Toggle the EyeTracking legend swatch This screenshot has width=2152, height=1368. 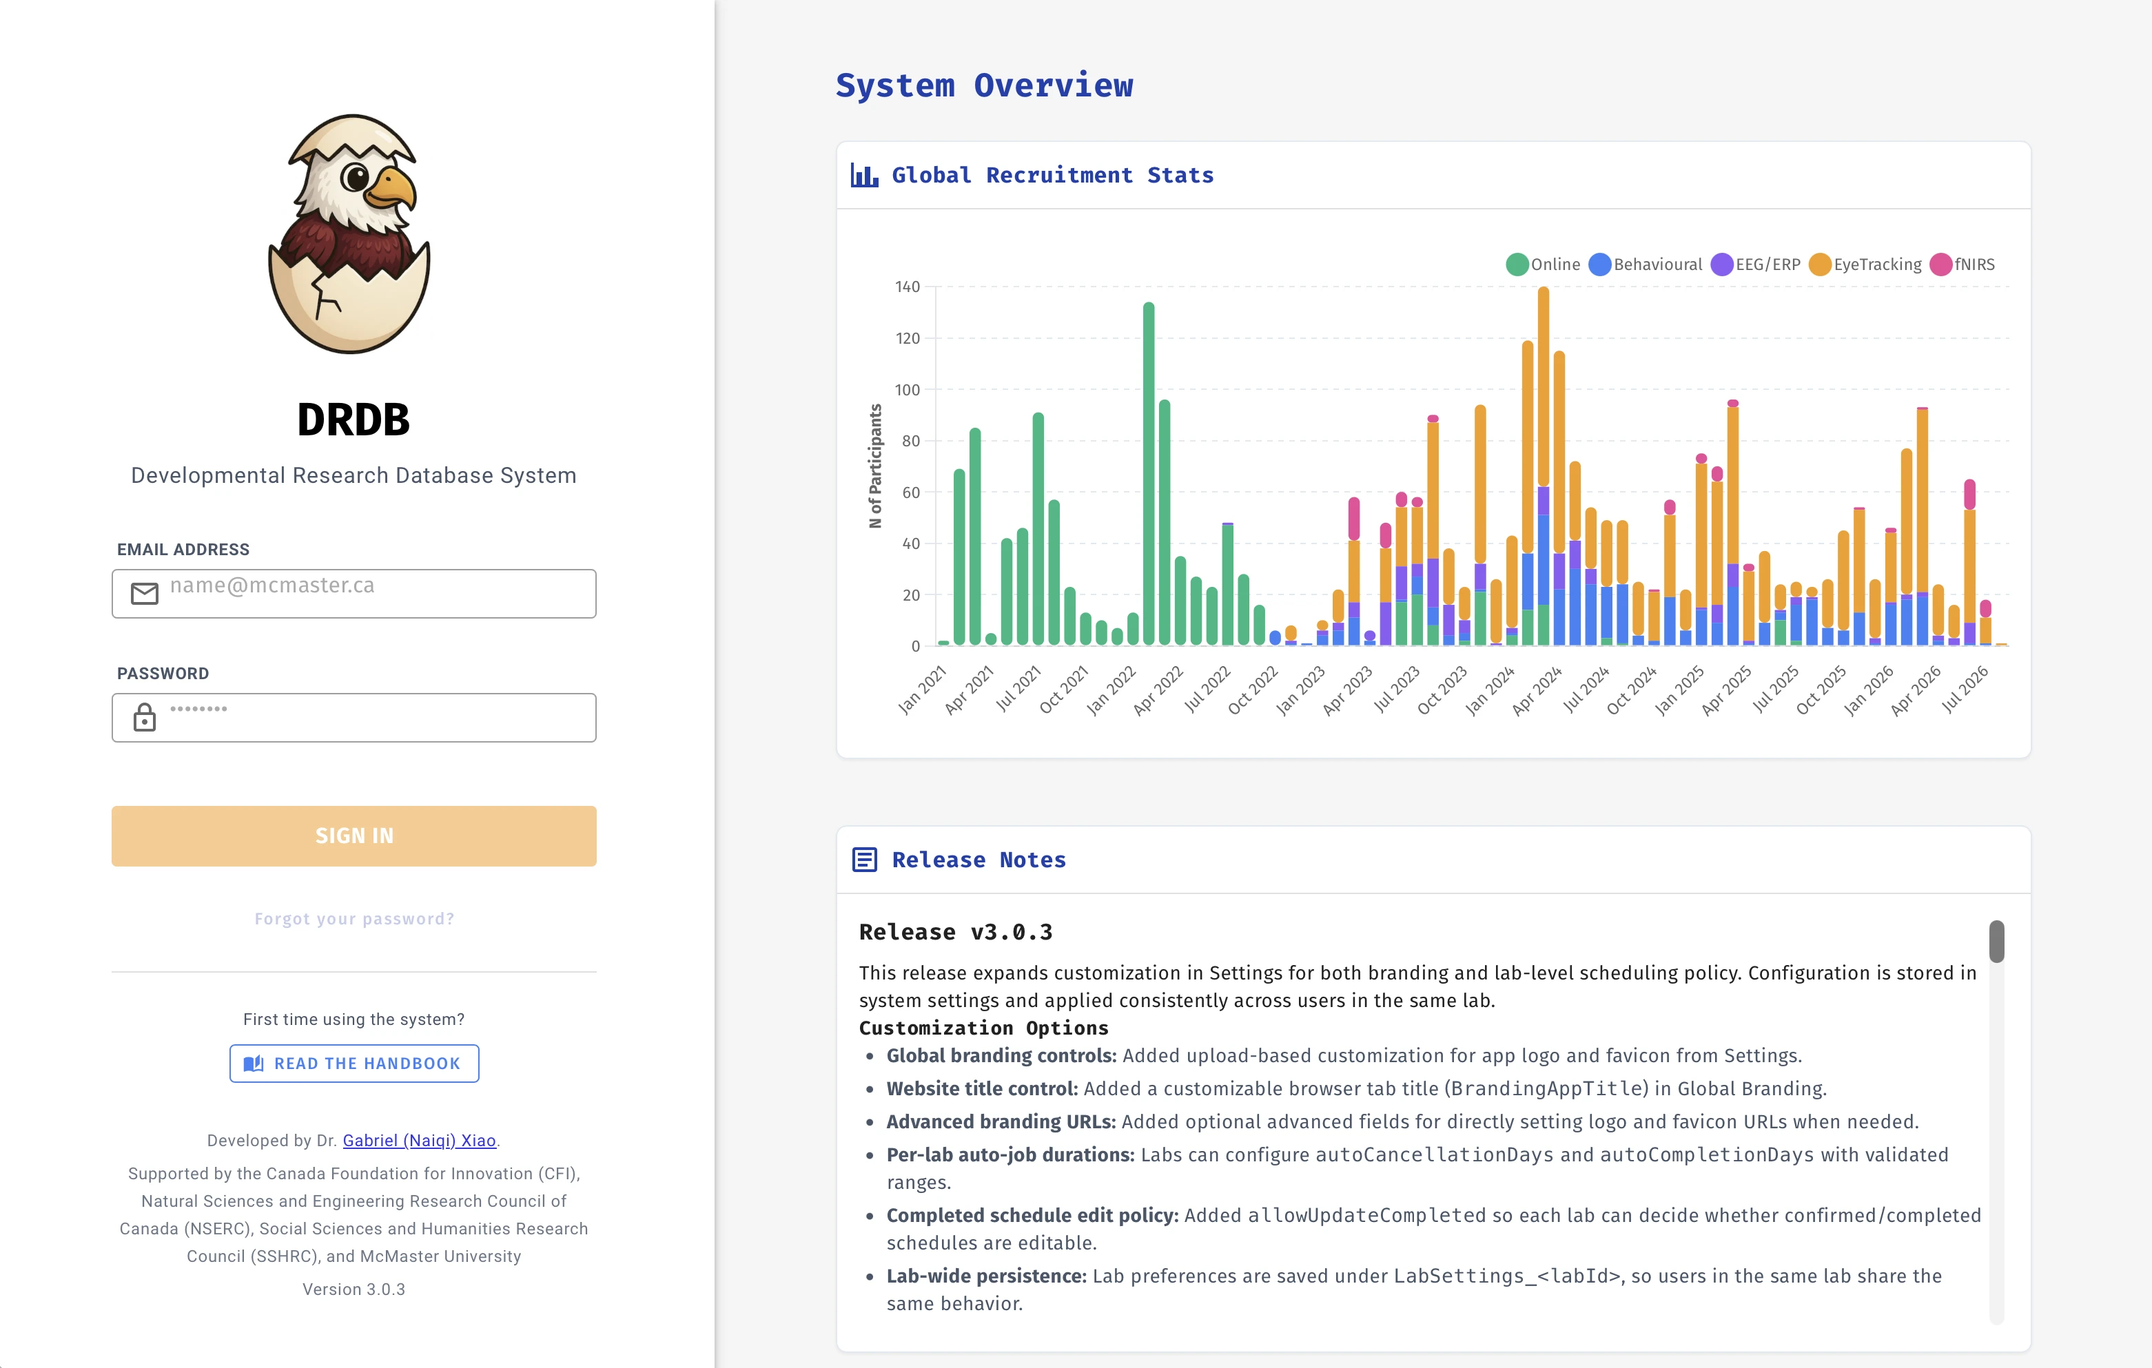(1820, 265)
